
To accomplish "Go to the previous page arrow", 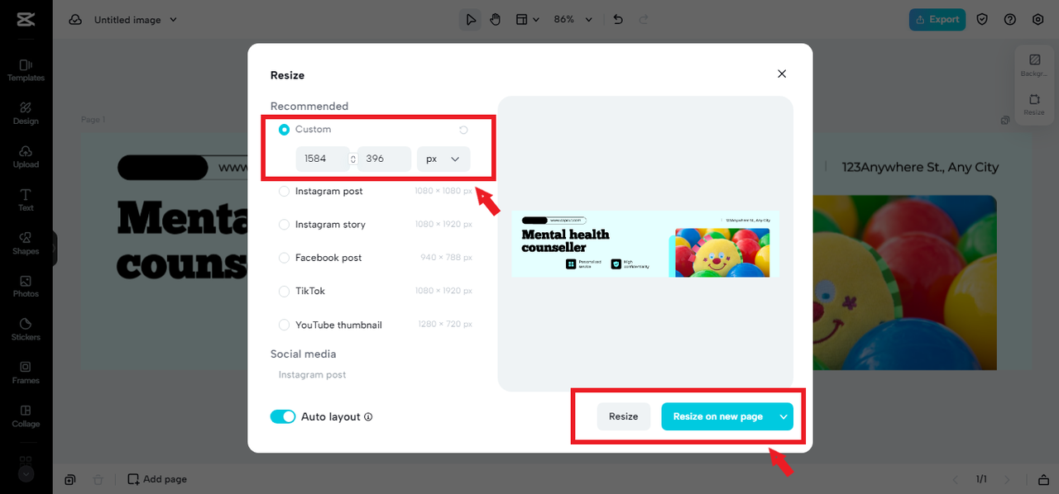I will click(956, 479).
